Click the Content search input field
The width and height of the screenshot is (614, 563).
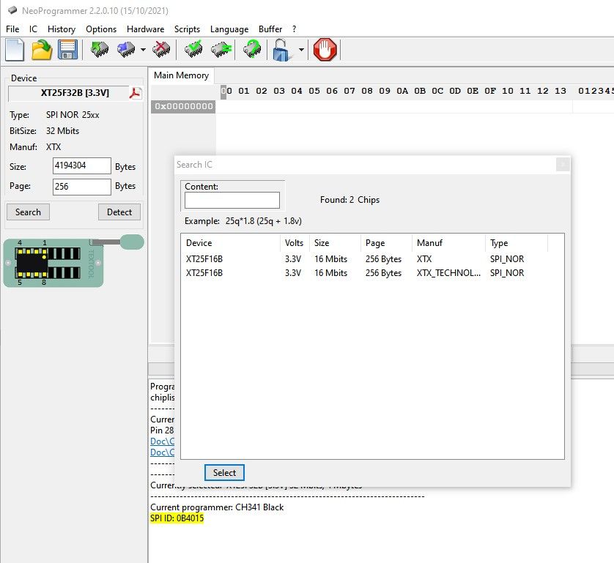[x=232, y=200]
